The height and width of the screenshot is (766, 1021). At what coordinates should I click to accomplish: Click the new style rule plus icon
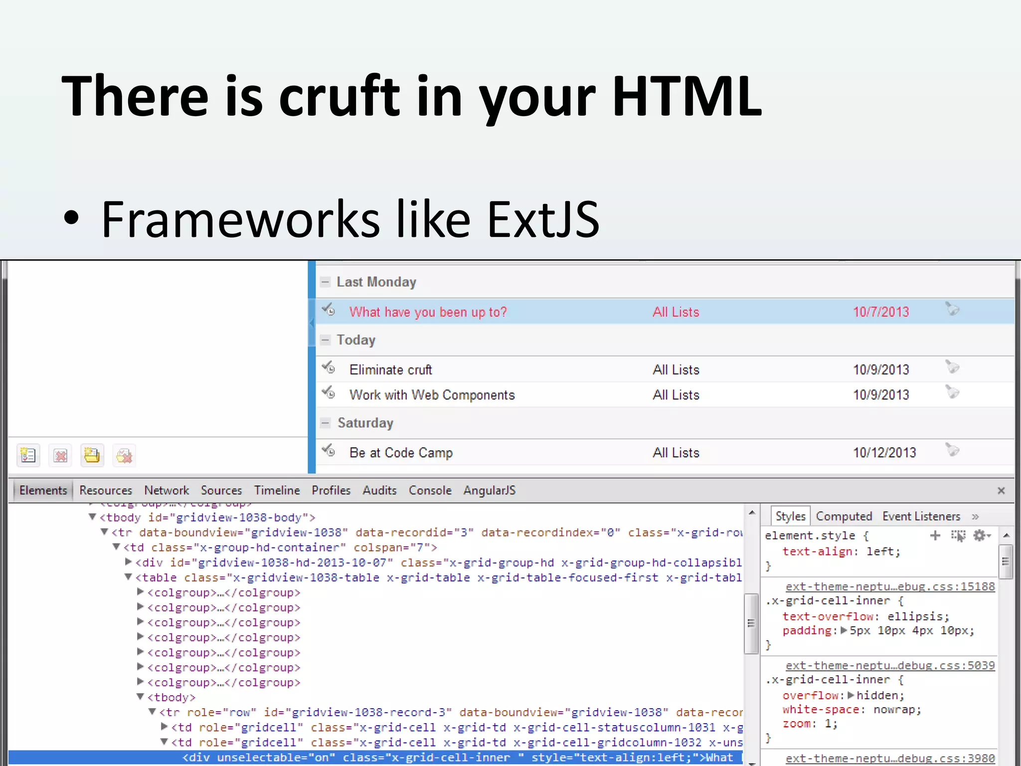935,536
